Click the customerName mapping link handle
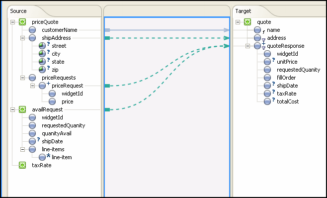The width and height of the screenshot is (327, 198). pos(107,30)
